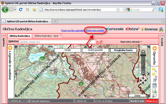This screenshot has height=104, width=166.
Task: Bookmark page using the star icon
Action: point(118,10)
